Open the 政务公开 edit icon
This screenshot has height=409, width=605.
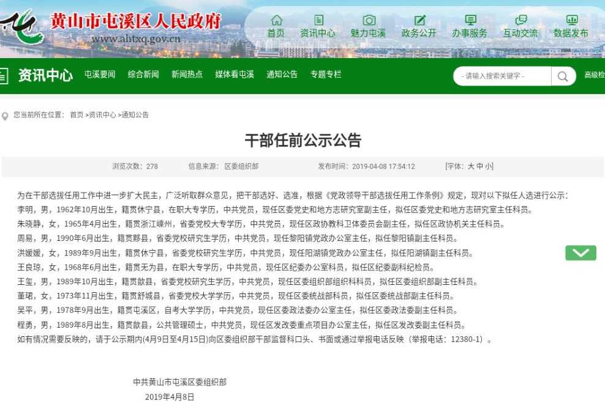click(x=419, y=20)
